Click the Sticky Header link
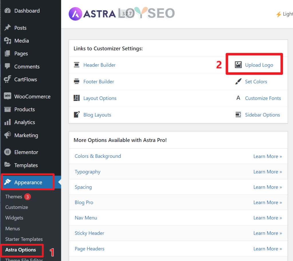 click(89, 233)
